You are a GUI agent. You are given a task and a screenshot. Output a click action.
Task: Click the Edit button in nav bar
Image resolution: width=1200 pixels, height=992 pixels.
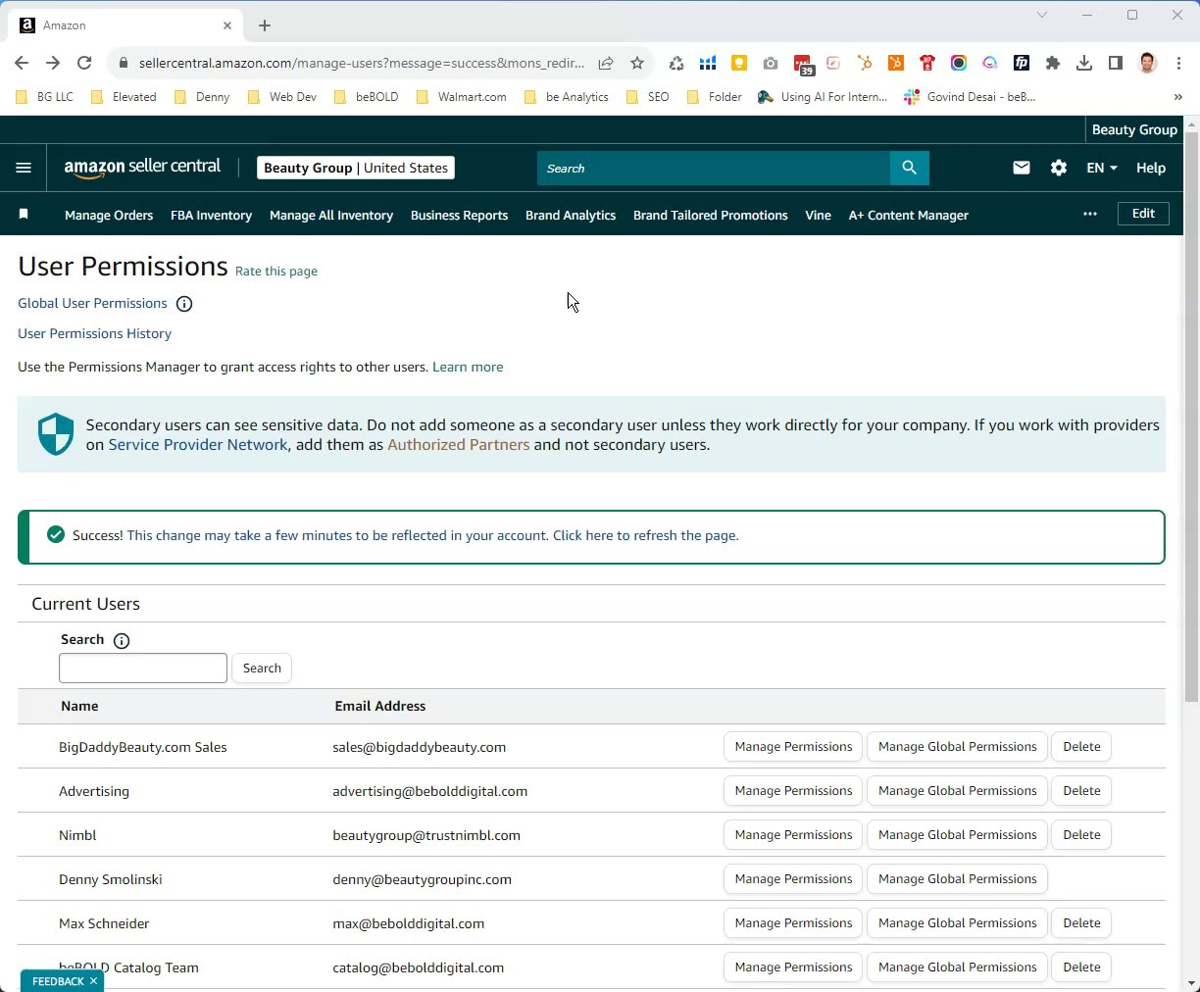point(1143,214)
